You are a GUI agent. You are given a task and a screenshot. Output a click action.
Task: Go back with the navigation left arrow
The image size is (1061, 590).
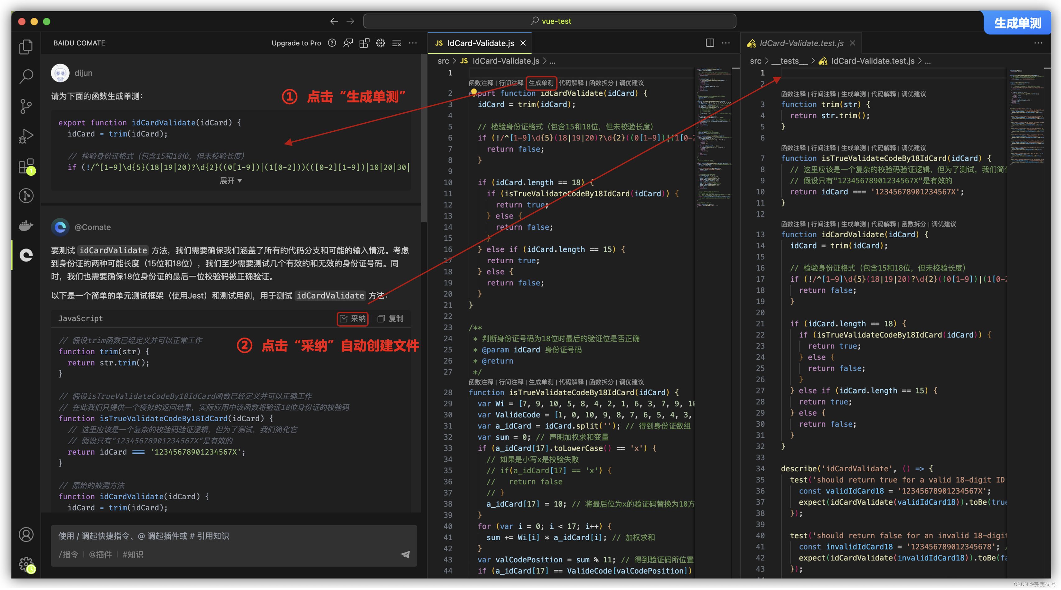point(334,21)
